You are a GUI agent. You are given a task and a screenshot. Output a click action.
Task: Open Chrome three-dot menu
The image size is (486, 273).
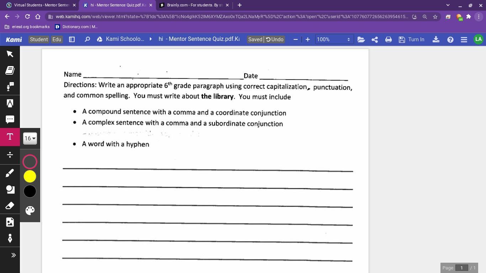click(x=479, y=17)
